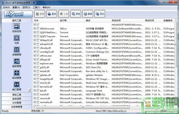This screenshot has height=114, width=179.
Task: Open 服务管理 service management icon
Action: 17,61
